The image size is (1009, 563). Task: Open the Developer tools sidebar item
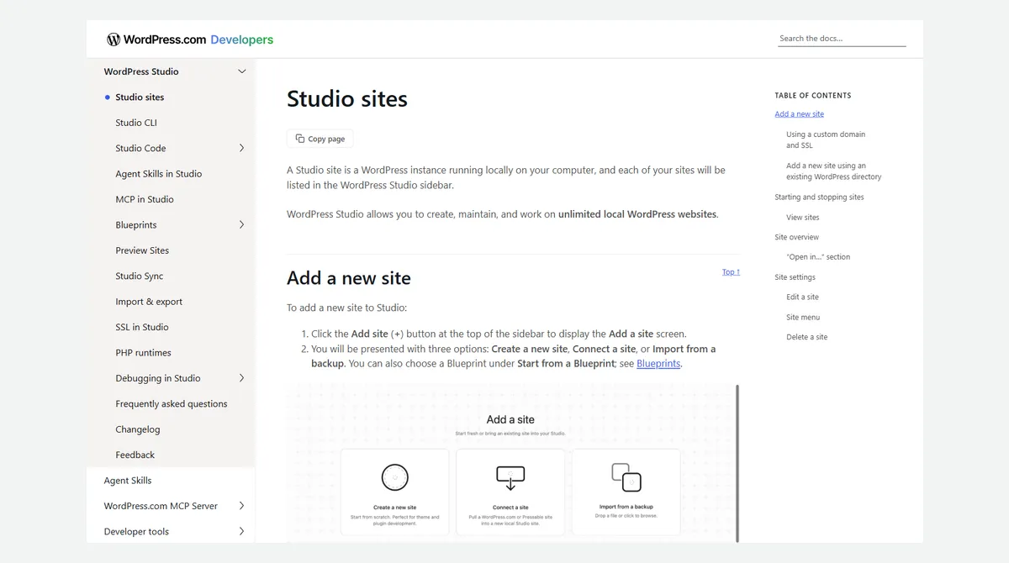[x=136, y=531]
